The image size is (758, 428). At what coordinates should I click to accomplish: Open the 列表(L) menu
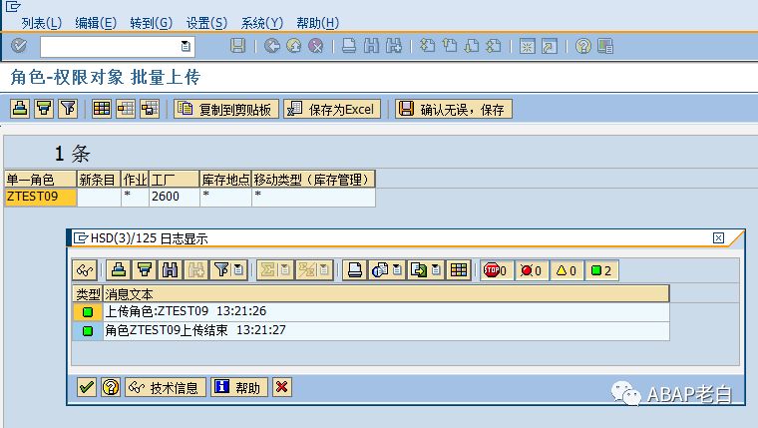(x=41, y=23)
